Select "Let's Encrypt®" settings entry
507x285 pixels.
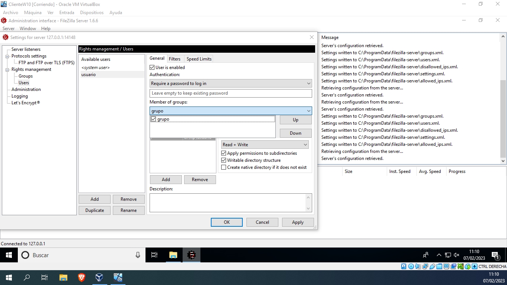tap(26, 103)
